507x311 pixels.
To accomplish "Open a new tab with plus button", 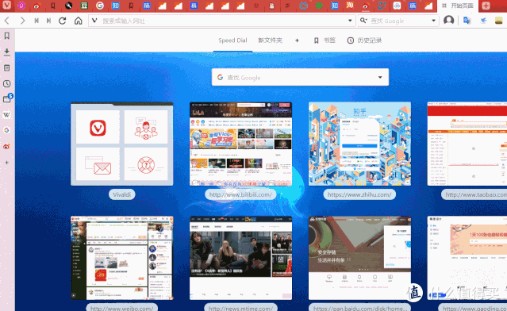I will point(486,6).
